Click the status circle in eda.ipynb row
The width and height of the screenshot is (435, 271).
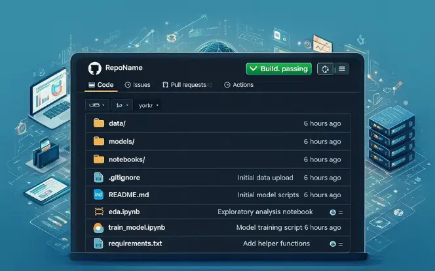[333, 212]
